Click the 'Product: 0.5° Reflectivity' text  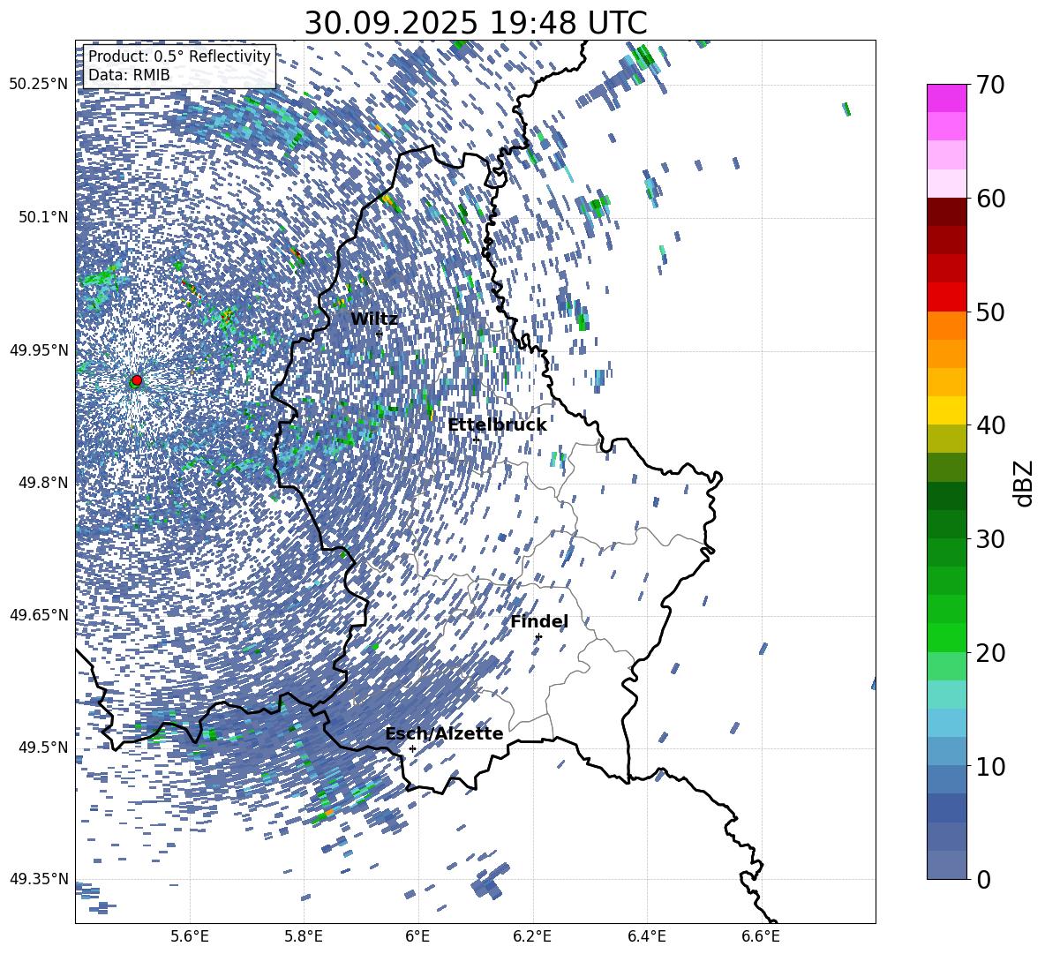(x=179, y=56)
